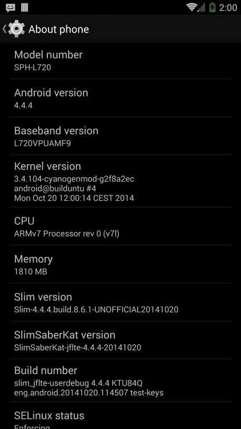
Task: Tap the Build number entry
Action: [x=120, y=380]
